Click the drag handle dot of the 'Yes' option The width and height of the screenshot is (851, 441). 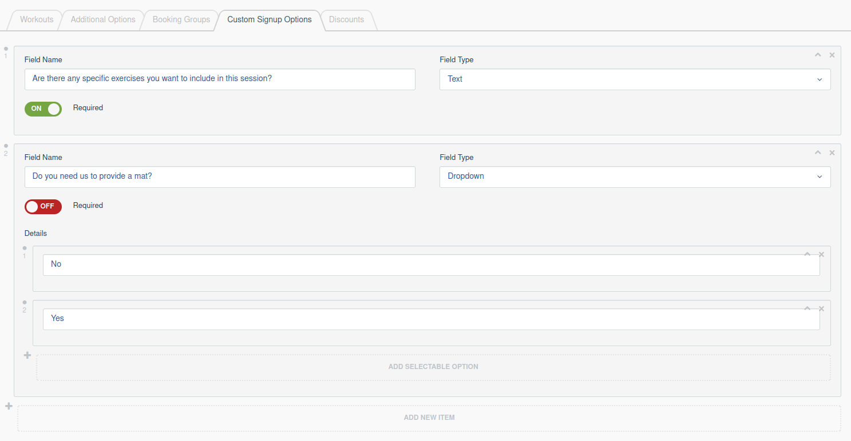tap(25, 302)
